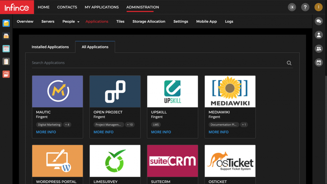Open MORE INFO for Open Project
327x184 pixels.
(103, 132)
